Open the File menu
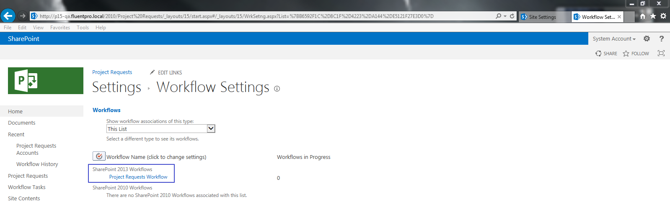Screen dimensions: 670x202 pos(8,28)
